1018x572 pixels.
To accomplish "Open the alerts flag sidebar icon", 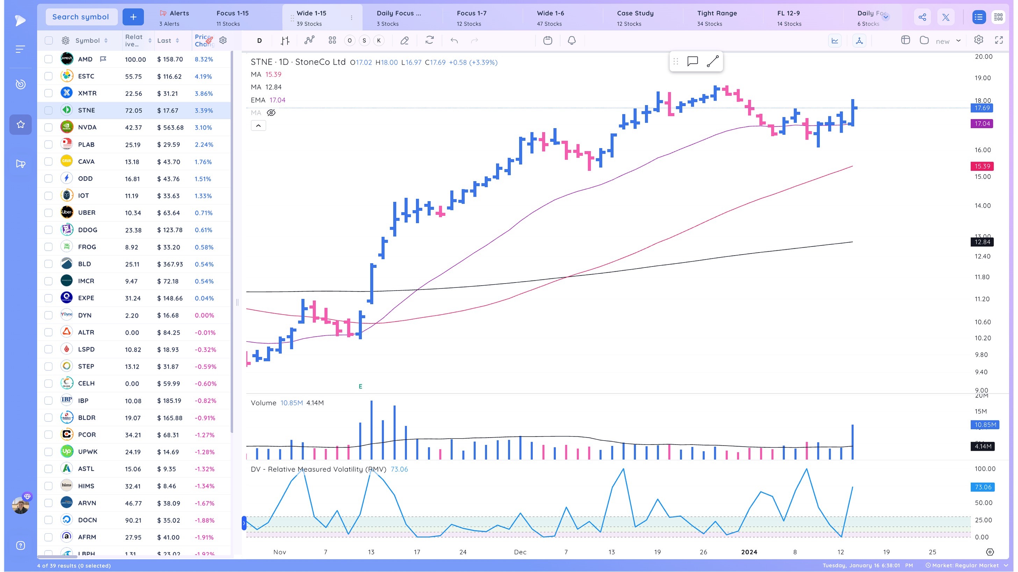I will (x=21, y=163).
